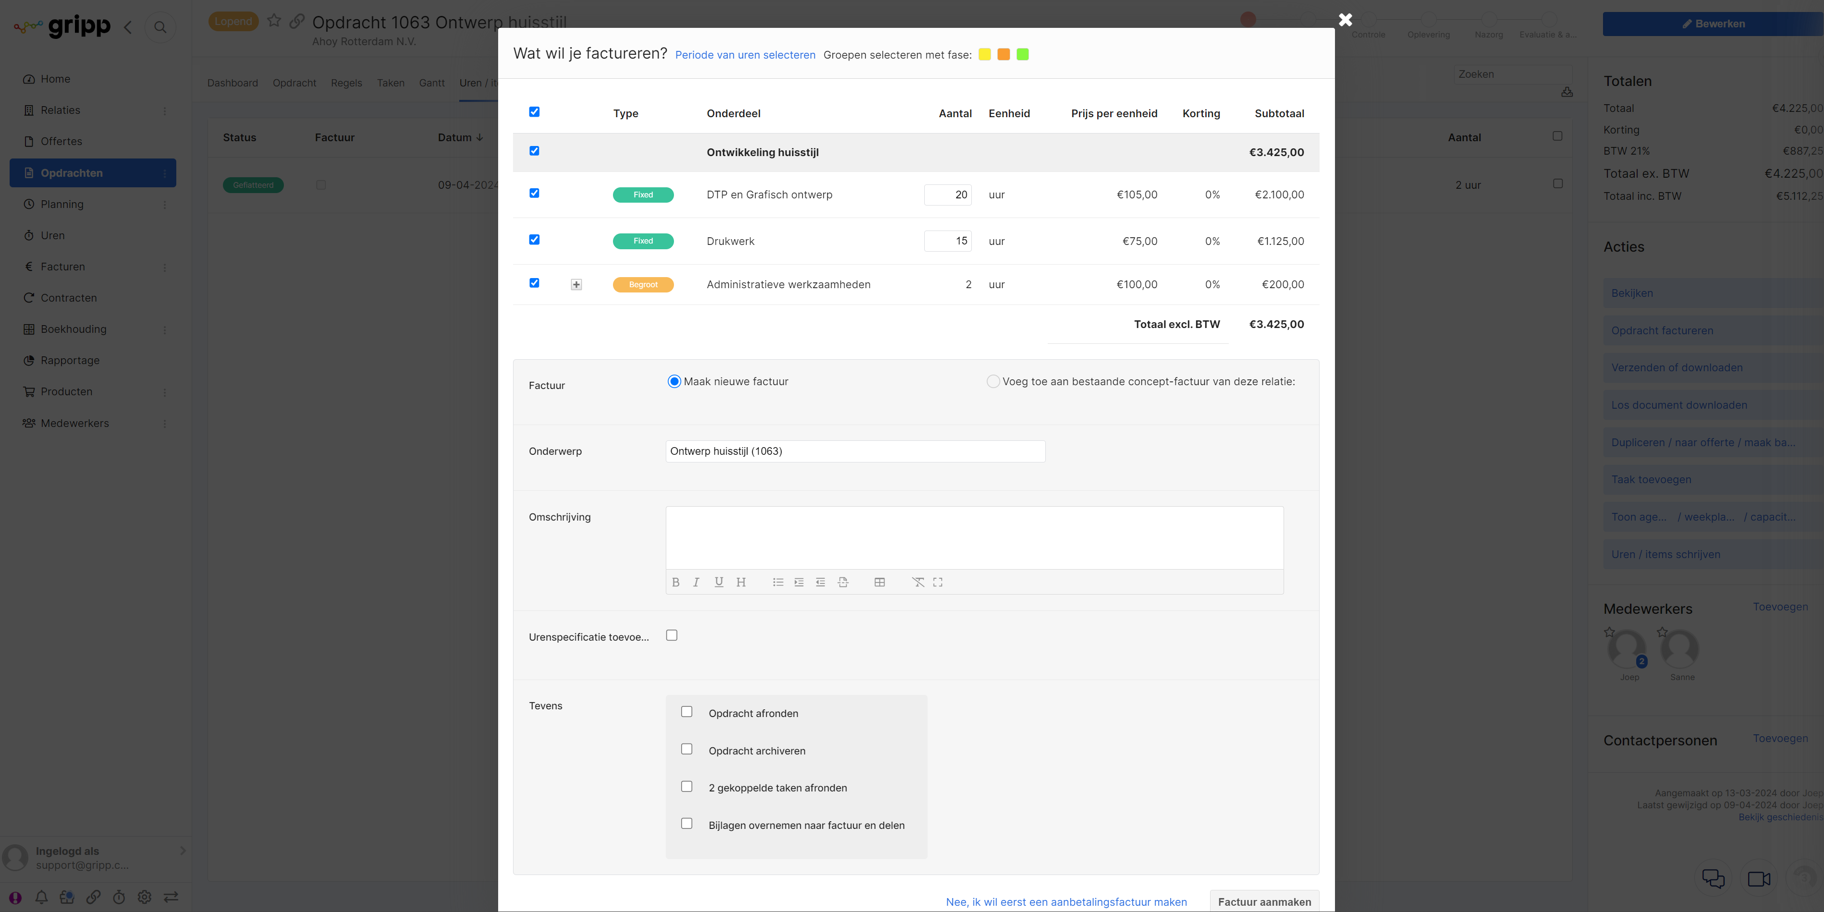
Task: Open the Relaties submenu dots
Action: pyautogui.click(x=165, y=111)
